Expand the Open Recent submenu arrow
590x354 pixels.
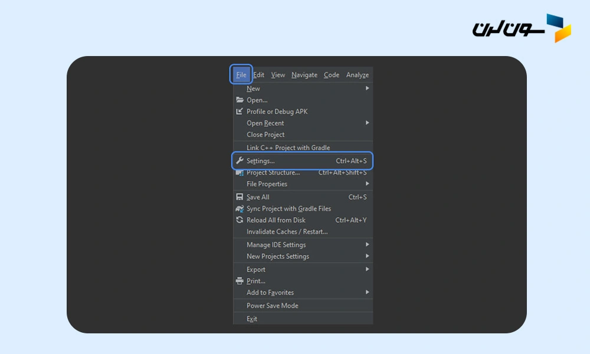tap(367, 123)
